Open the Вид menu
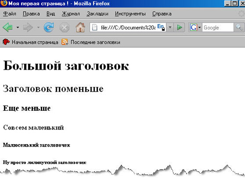Screen dimensions: 245x178 tap(50, 14)
